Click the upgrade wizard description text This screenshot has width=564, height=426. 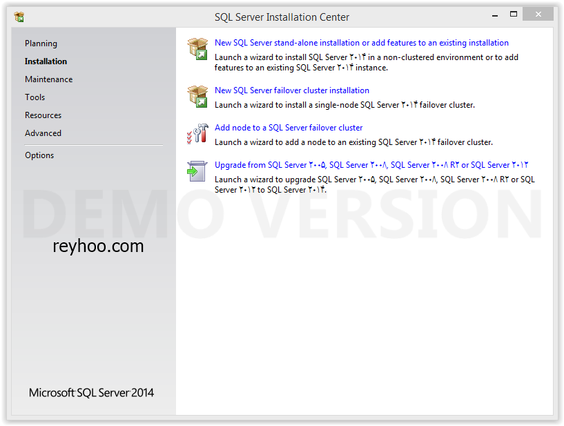[374, 184]
